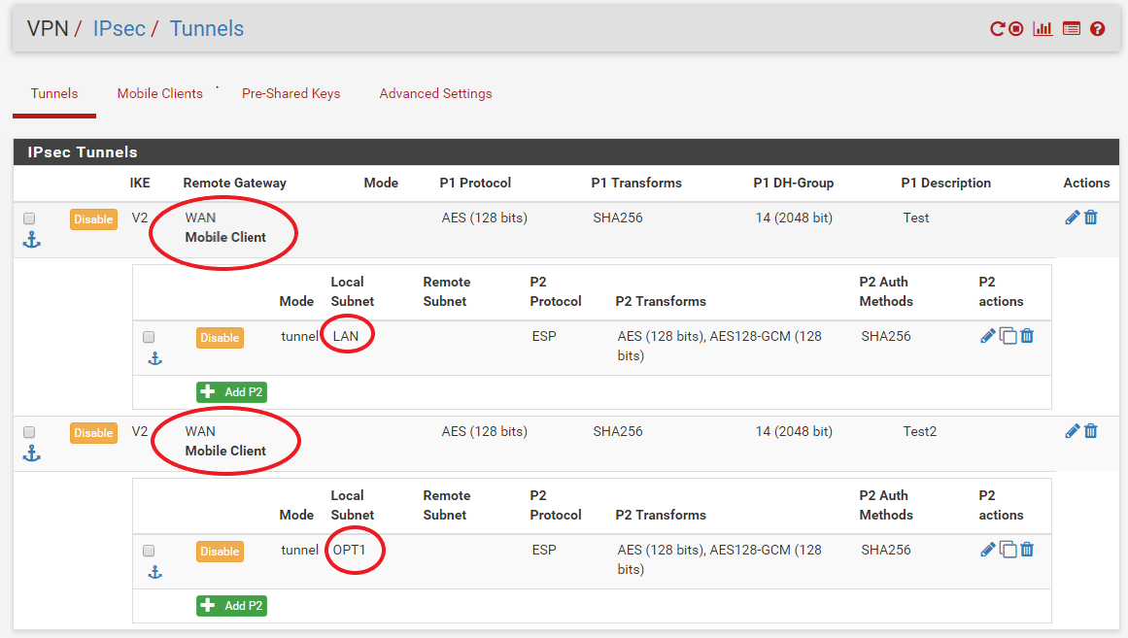Delete the Test2 phase 1 entry
Screen dimensions: 1128x638
click(x=1091, y=431)
